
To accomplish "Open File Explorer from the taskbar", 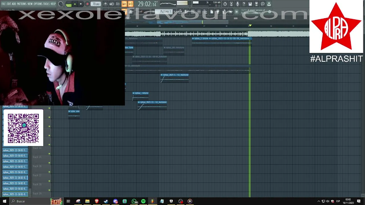I will pyautogui.click(x=87, y=201).
